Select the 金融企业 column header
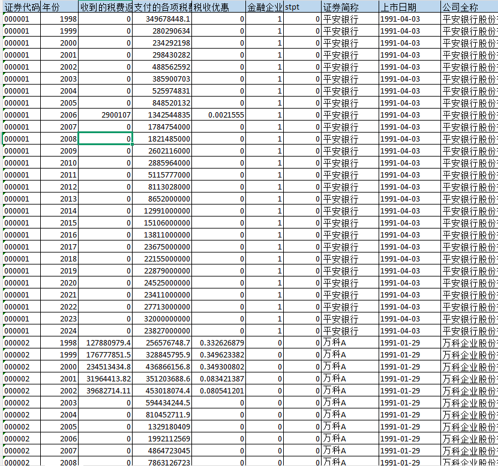 tap(264, 7)
